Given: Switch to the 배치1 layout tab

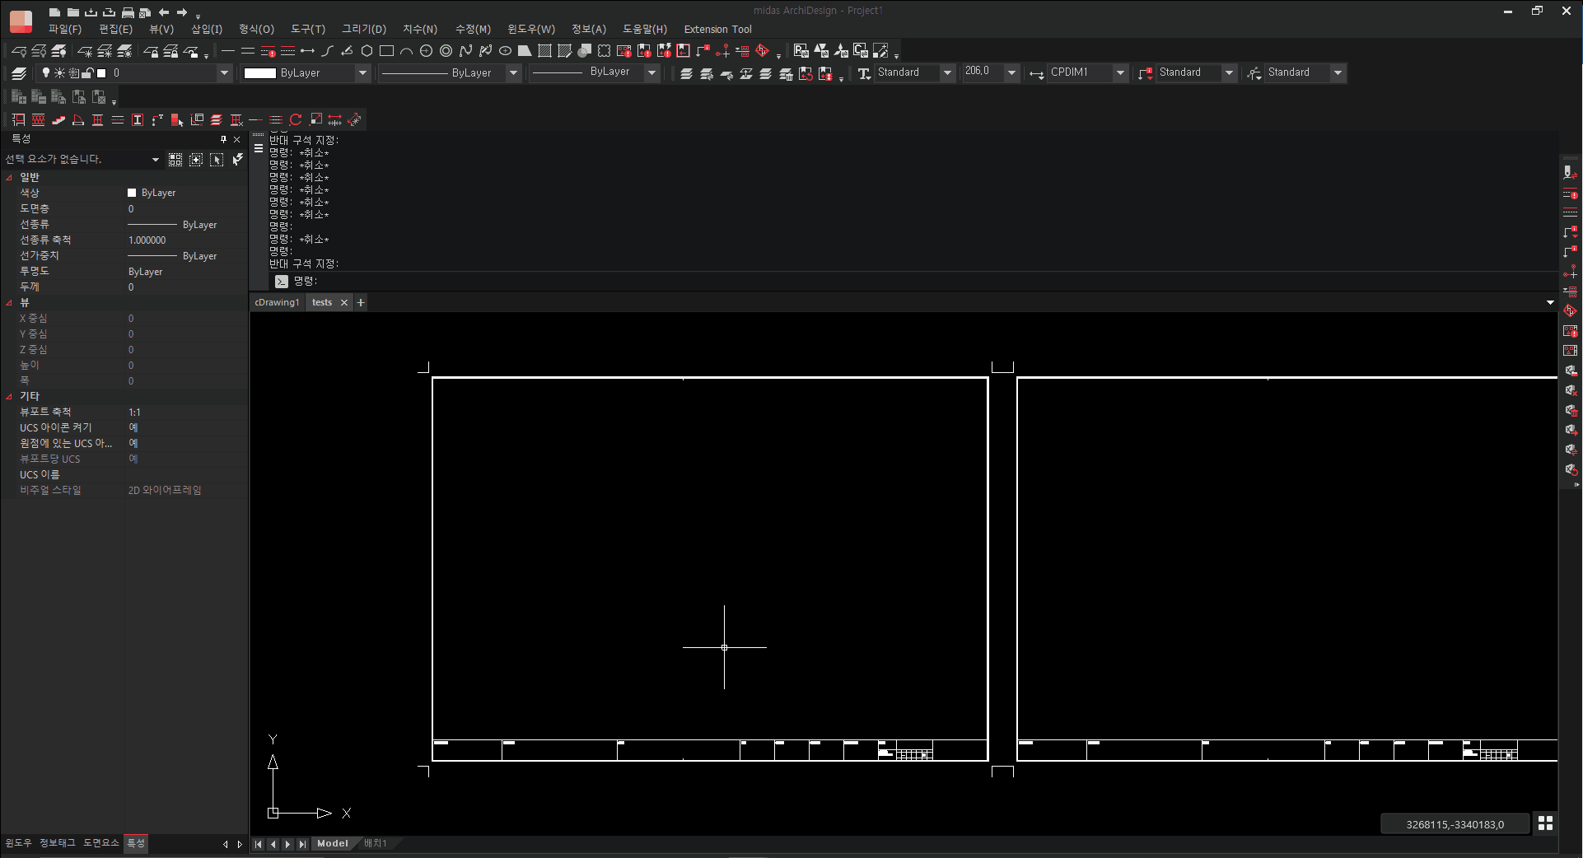Looking at the screenshot, I should (x=375, y=843).
